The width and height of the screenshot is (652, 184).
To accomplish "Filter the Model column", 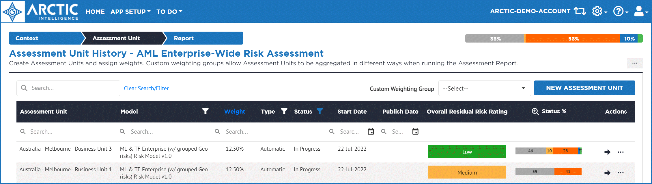I will pos(205,111).
